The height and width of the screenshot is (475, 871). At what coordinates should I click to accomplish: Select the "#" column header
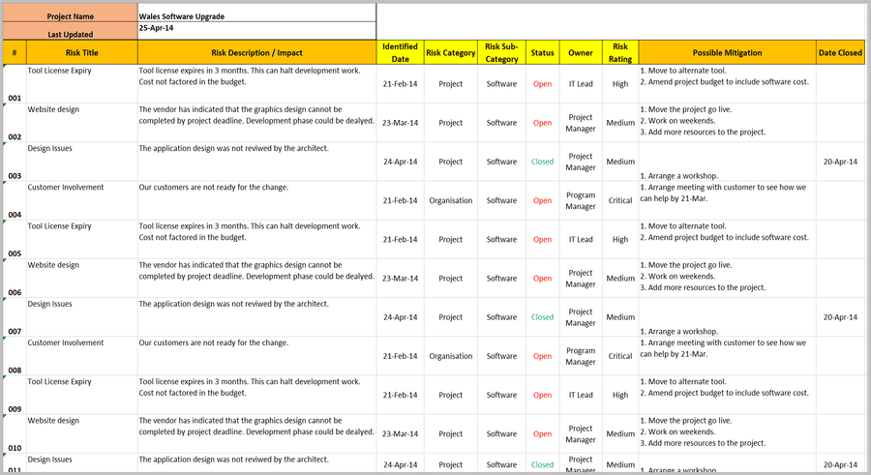pyautogui.click(x=15, y=52)
